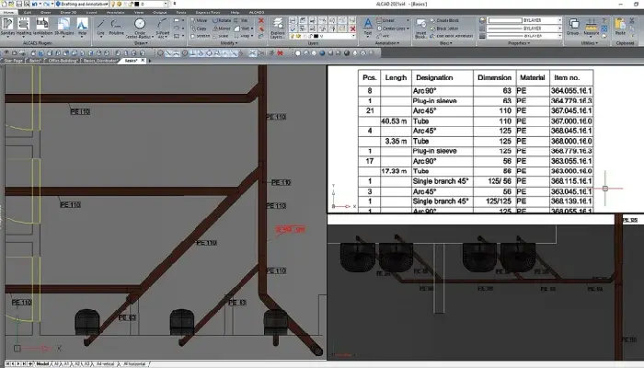Expand the Utilities panel
Viewport: 644px width, 368px height.
coord(590,43)
